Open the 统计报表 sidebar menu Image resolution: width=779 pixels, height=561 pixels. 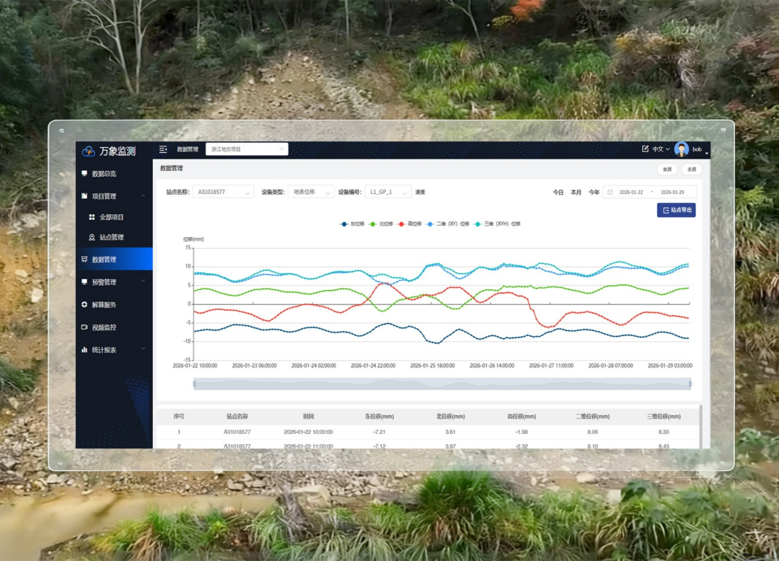click(x=114, y=350)
